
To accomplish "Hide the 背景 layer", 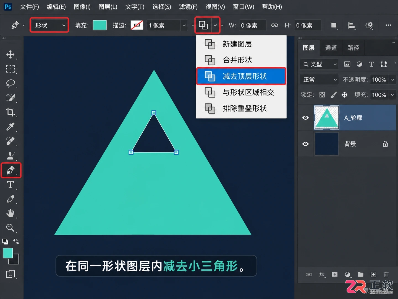I will click(305, 144).
